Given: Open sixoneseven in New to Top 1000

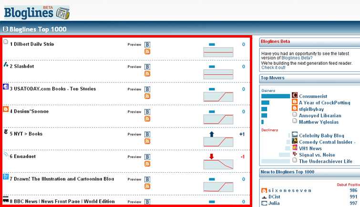Looking at the screenshot, I should point(290,190).
